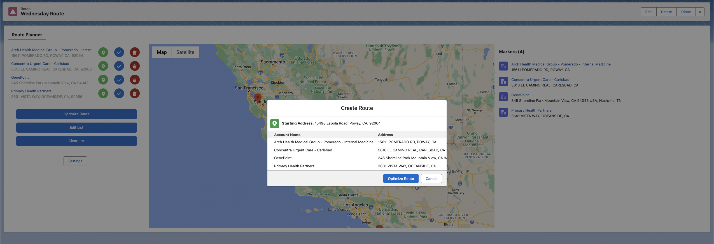Click Address column header in dialog

coord(385,135)
